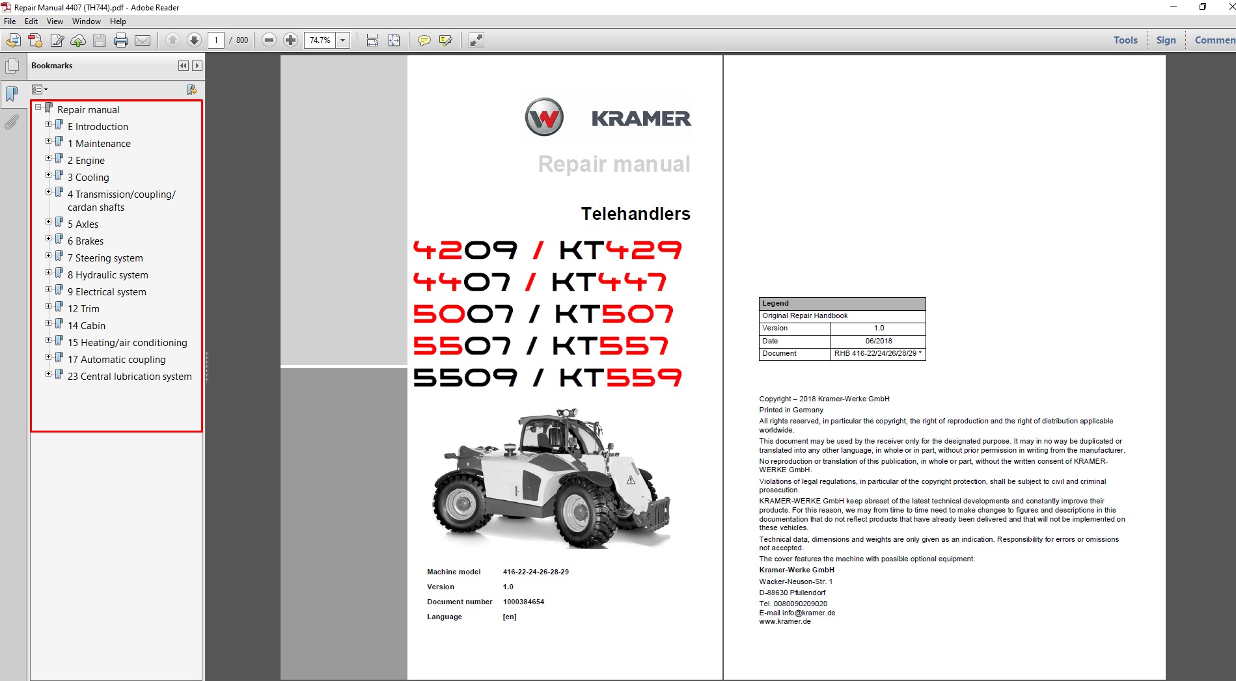
Task: Select the 6 Brakes bookmark
Action: point(85,241)
